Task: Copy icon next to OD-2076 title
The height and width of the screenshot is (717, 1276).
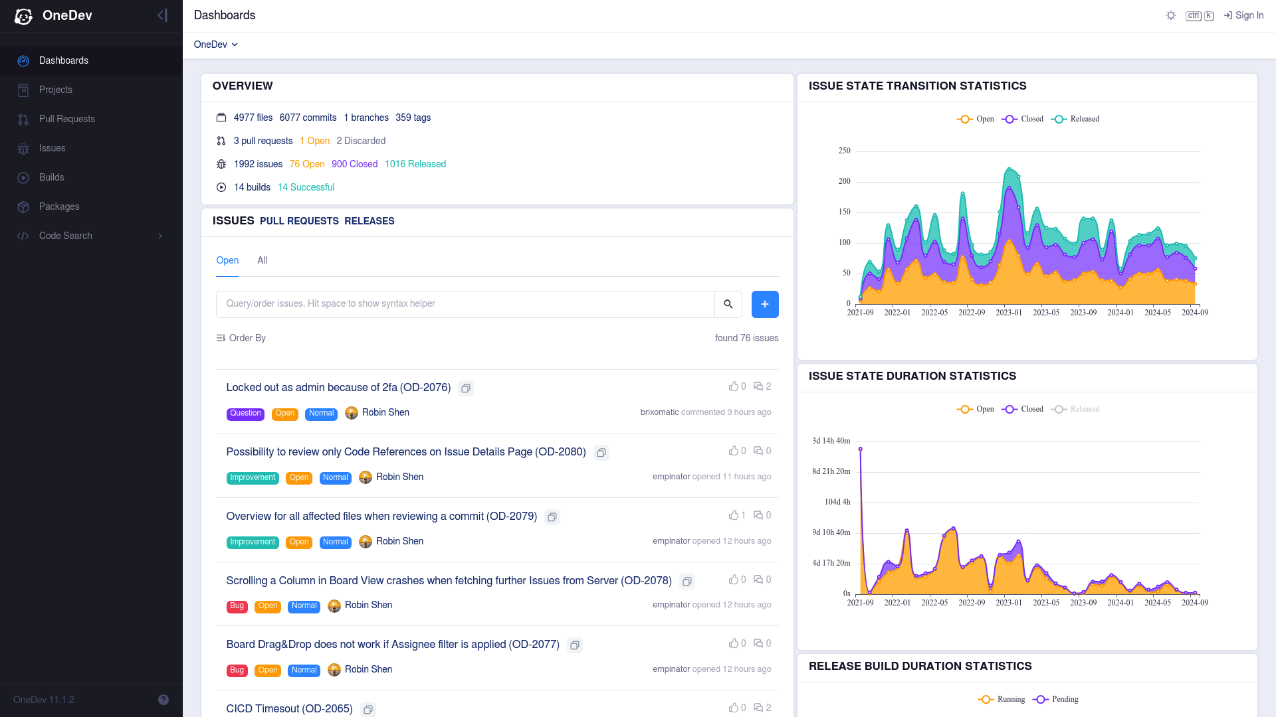Action: point(466,388)
